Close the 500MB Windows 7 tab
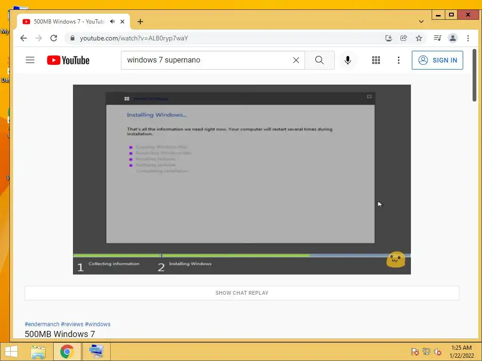The height and width of the screenshot is (361, 482). tap(122, 22)
